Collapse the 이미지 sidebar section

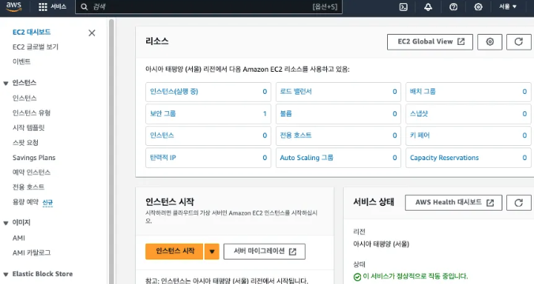[6, 223]
